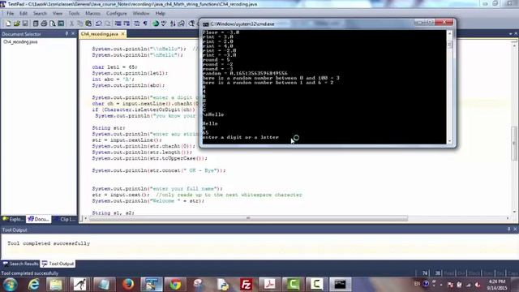Viewport: 519px width, 292px height.
Task: Click cmd window scrollbar up arrow
Action: (x=449, y=33)
